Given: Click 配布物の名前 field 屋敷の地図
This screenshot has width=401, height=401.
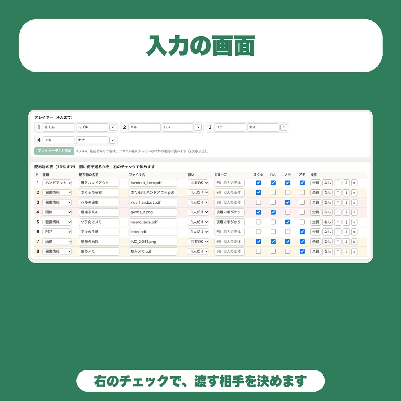Looking at the screenshot, I should click(99, 242).
